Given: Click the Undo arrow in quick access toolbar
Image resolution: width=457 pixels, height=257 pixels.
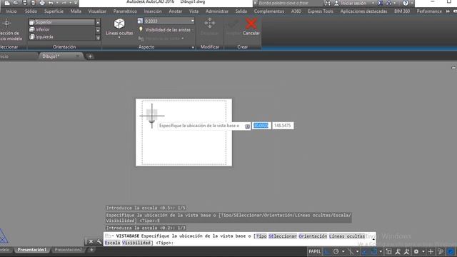Looking at the screenshot, I should 51,3.
